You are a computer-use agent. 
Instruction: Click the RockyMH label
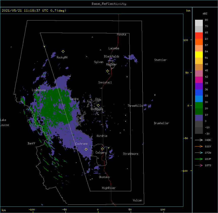coord(62,57)
